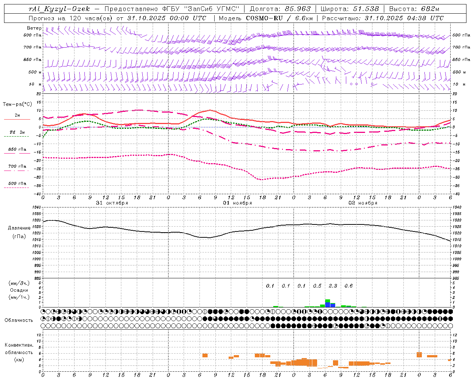Select the provider text ФГБУ "ЗапСиб УГМС"
The width and height of the screenshot is (472, 378).
(x=201, y=9)
